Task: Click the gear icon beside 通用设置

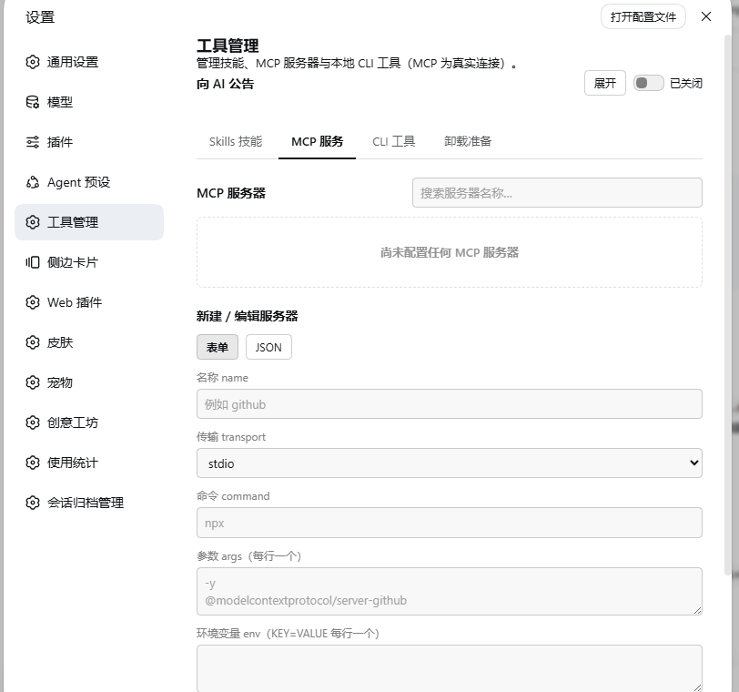Action: pos(33,62)
